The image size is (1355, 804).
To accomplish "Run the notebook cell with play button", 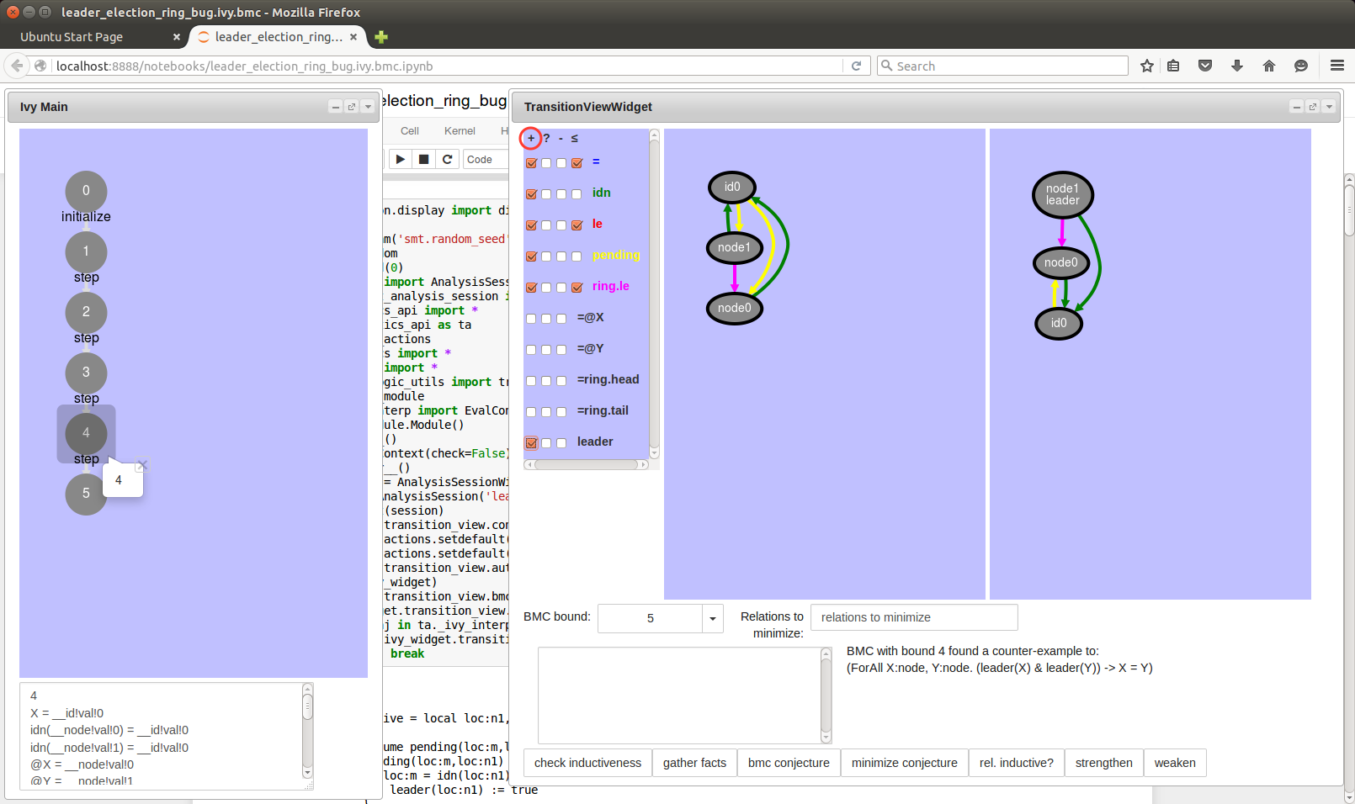I will pyautogui.click(x=401, y=159).
